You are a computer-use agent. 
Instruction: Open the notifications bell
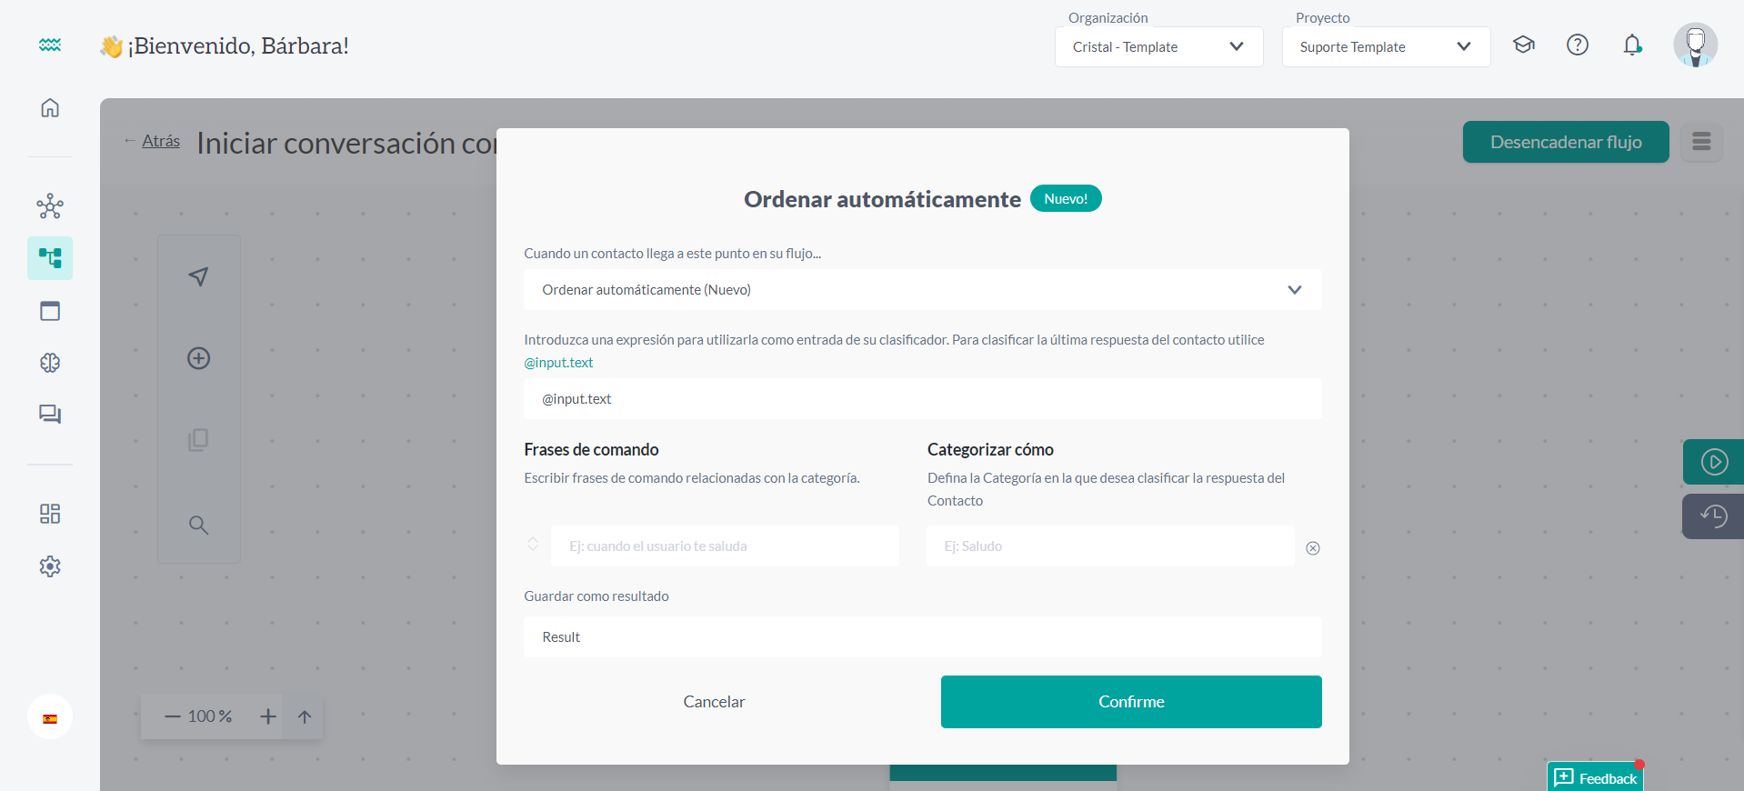1632,45
